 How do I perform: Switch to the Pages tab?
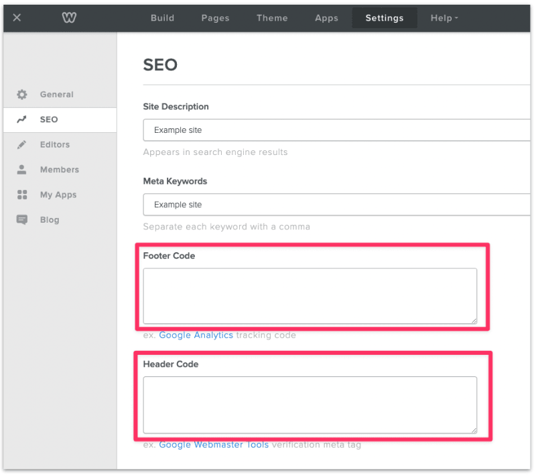(215, 18)
